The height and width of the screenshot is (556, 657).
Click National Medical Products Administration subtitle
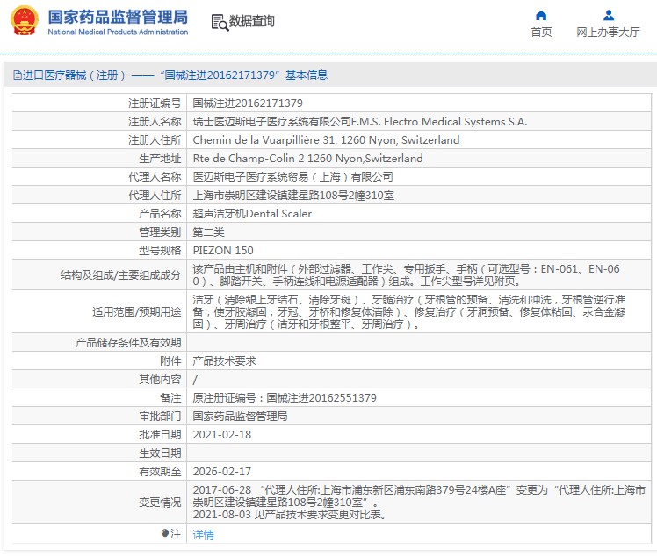pyautogui.click(x=118, y=32)
